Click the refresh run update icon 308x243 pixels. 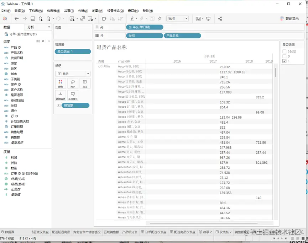pos(58,18)
